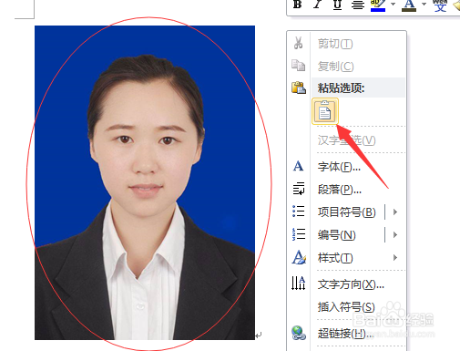Click the Styles A brush icon

click(299, 257)
